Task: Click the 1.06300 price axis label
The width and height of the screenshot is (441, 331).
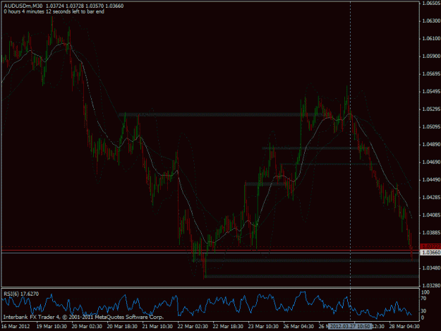Action: pos(431,20)
